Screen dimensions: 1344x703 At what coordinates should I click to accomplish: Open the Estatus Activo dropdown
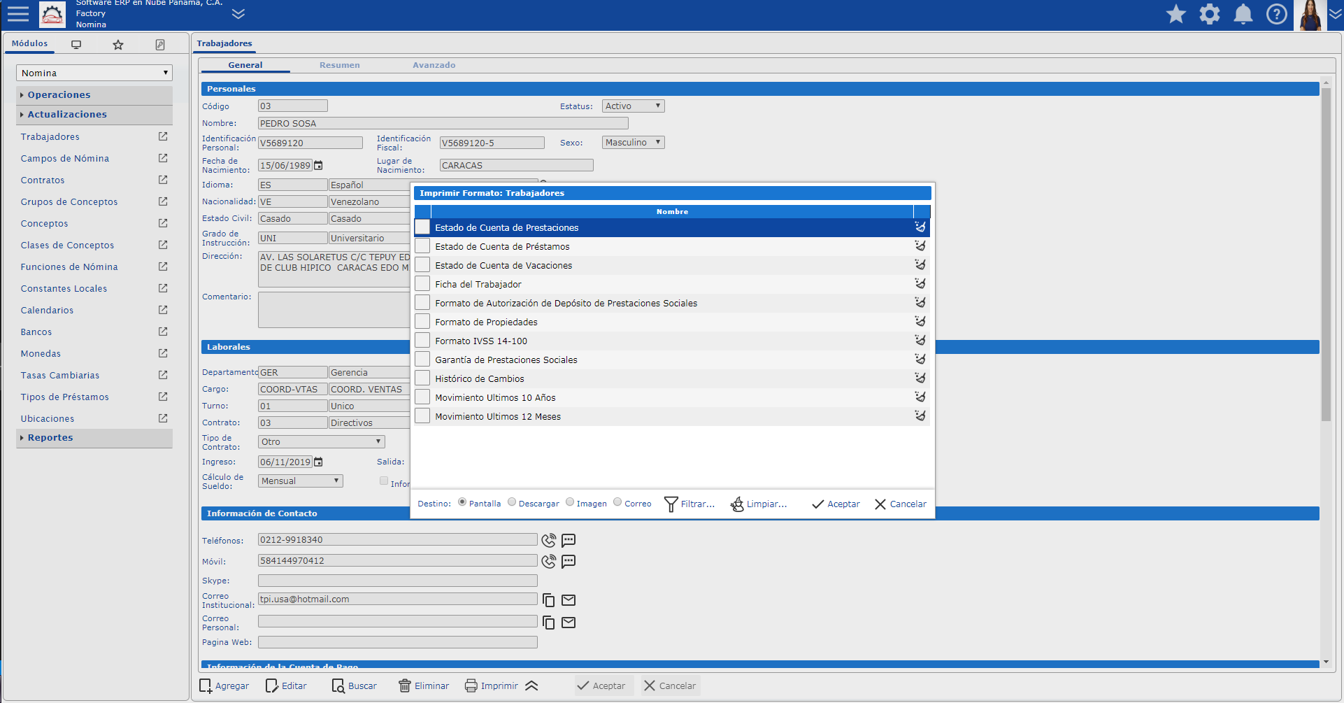tap(633, 106)
